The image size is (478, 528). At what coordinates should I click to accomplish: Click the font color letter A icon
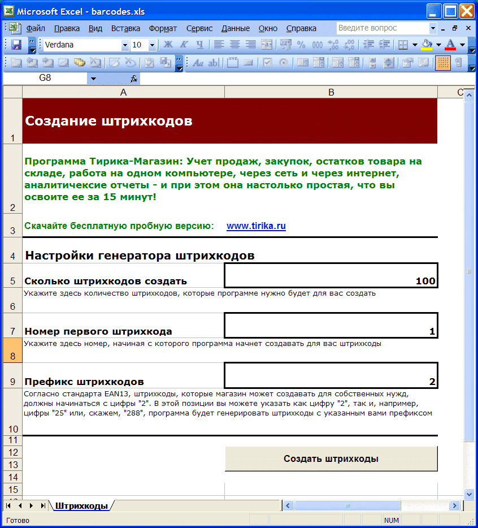[x=450, y=45]
